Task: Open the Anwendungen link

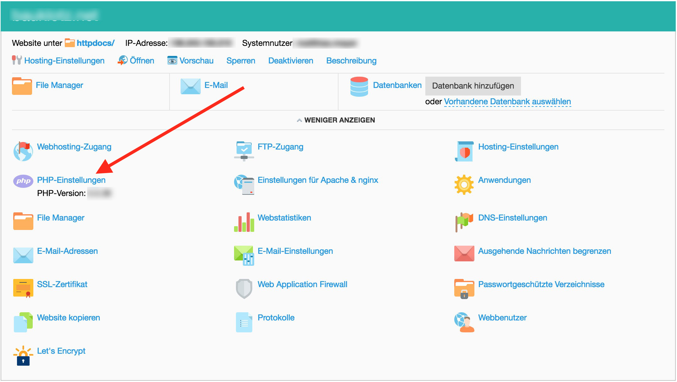Action: tap(505, 180)
